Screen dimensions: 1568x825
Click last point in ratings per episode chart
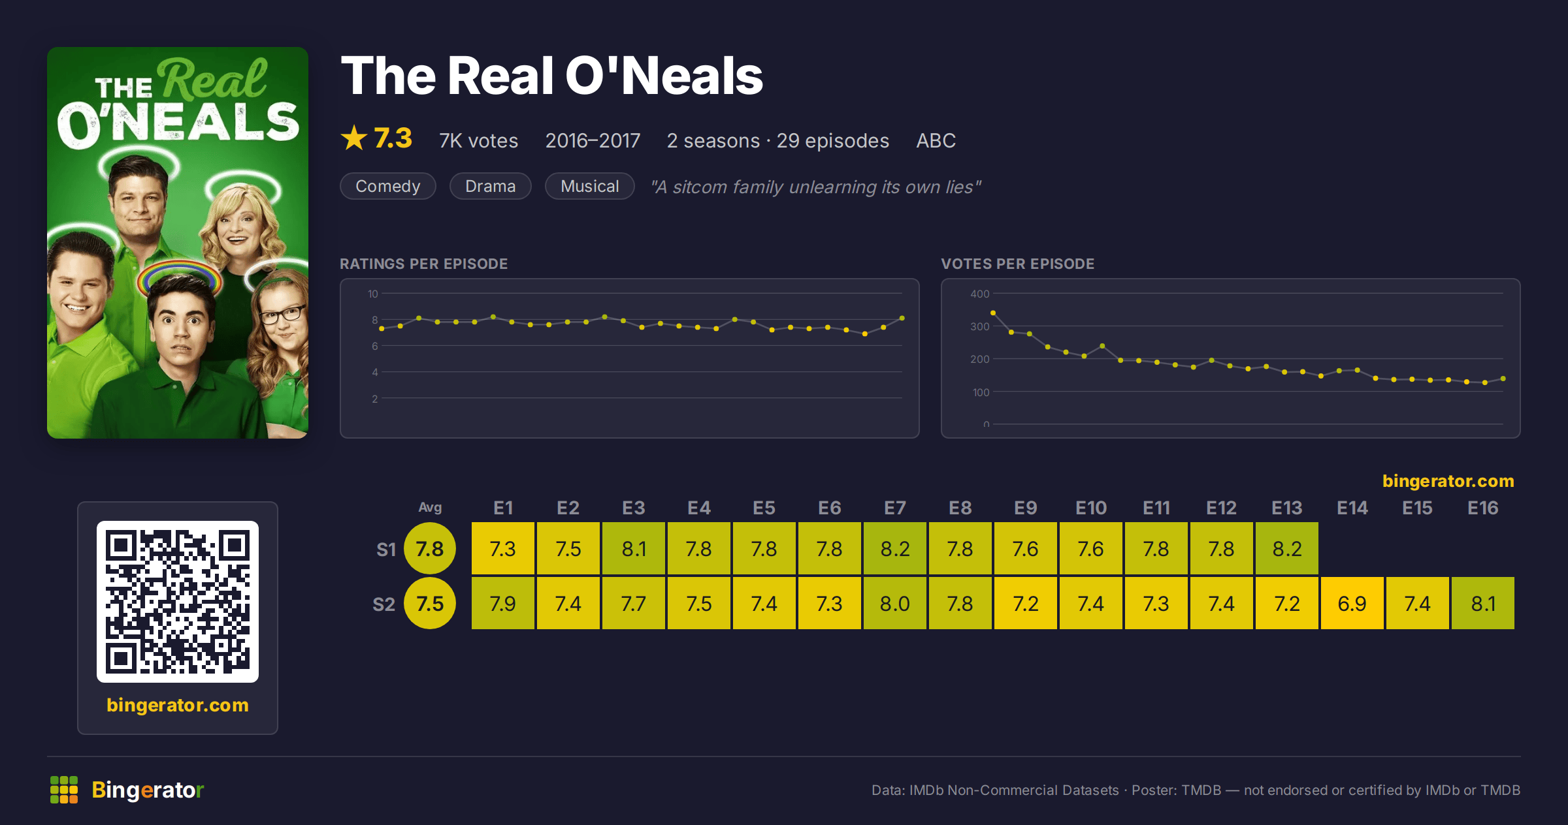902,318
